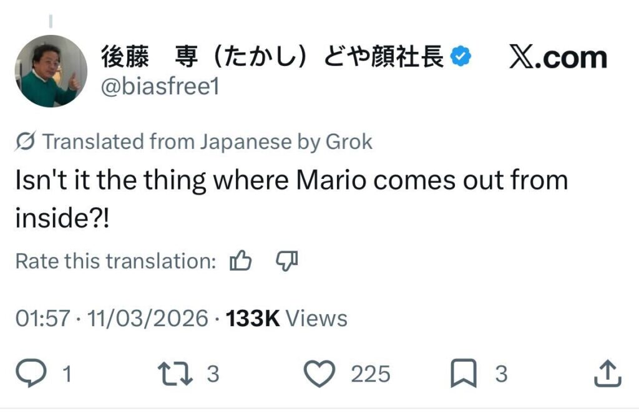
Task: Click "Translated from Japanese by Grok" text
Action: pos(207,142)
